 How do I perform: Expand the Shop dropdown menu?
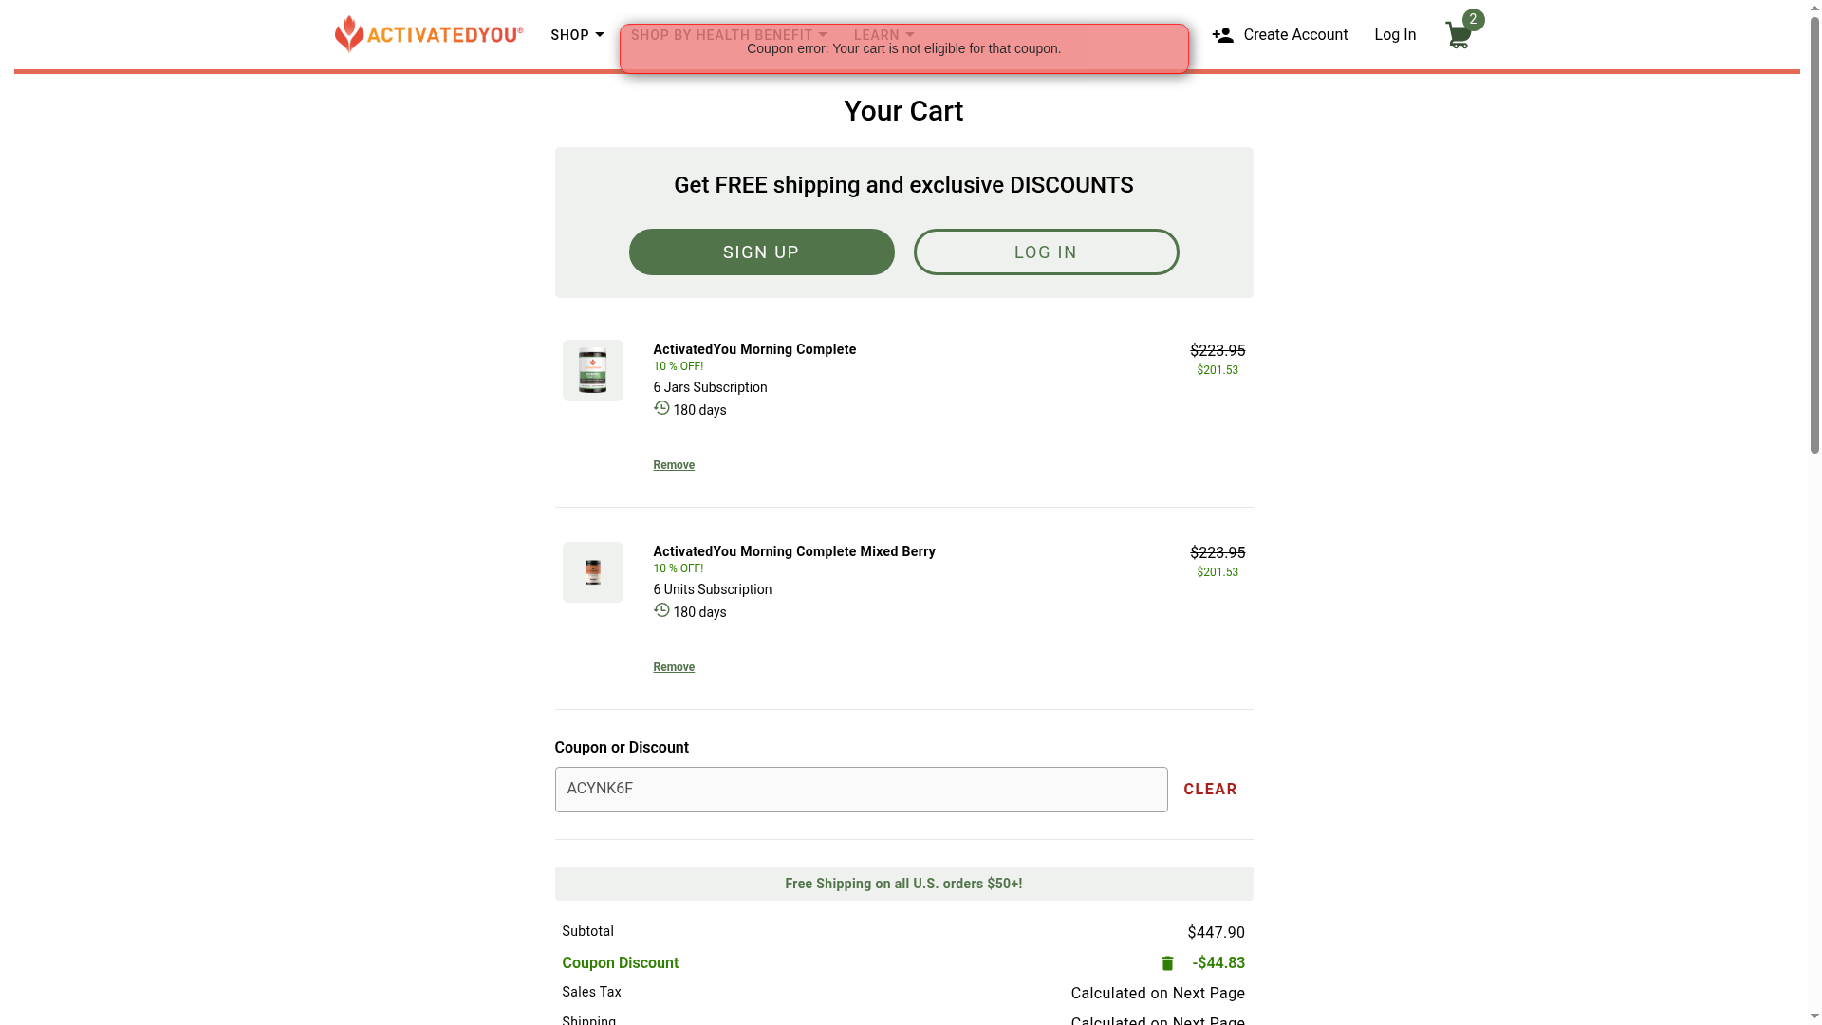click(x=577, y=35)
